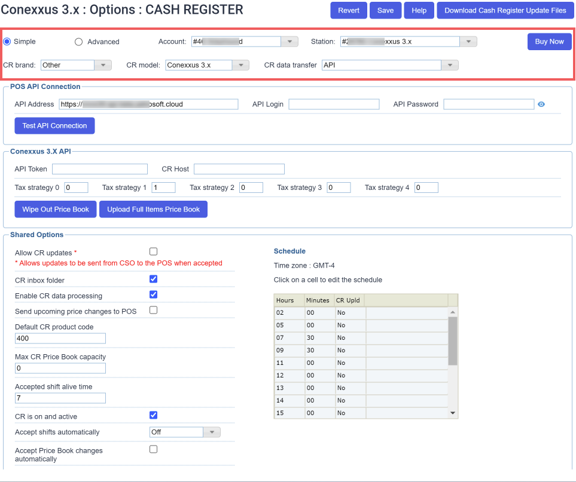
Task: Click Upload Full Items Price Book
Action: tap(153, 209)
